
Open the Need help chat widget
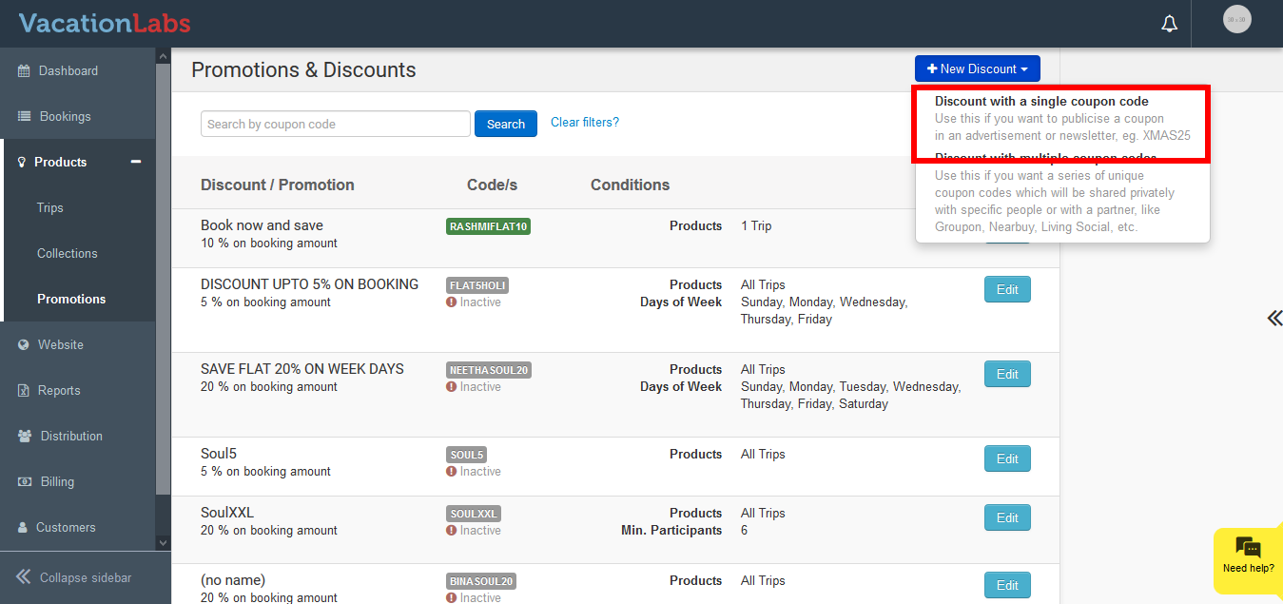point(1248,555)
